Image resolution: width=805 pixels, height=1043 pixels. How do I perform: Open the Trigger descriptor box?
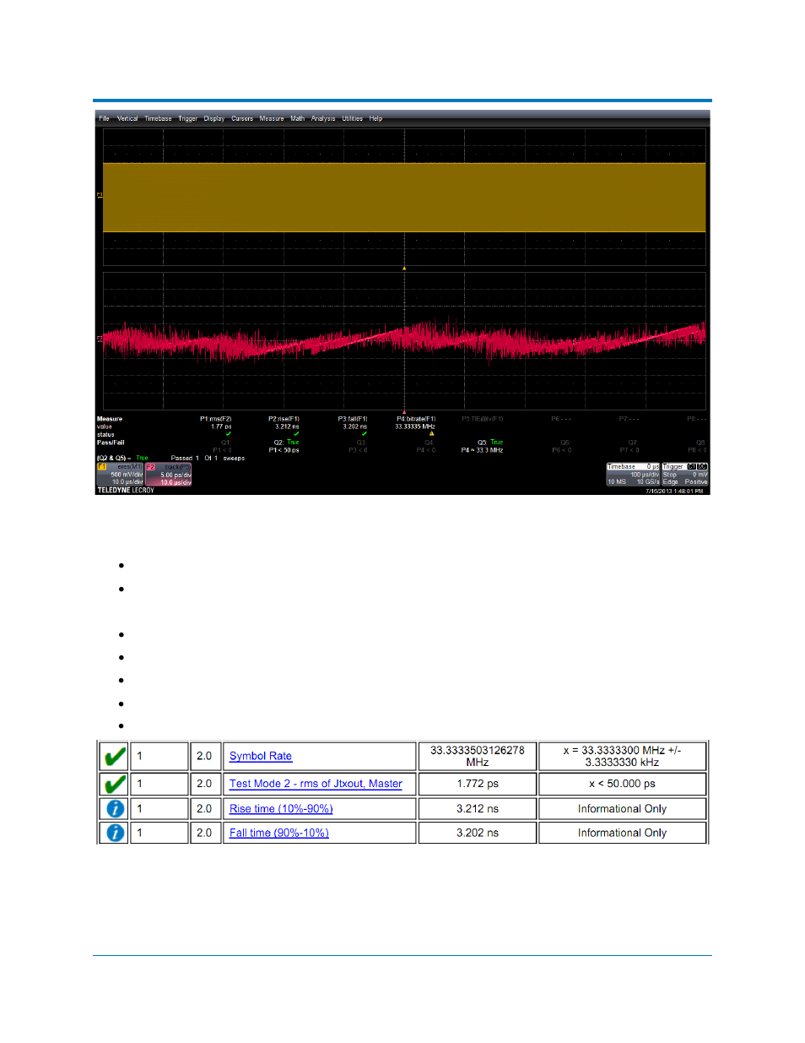(685, 475)
